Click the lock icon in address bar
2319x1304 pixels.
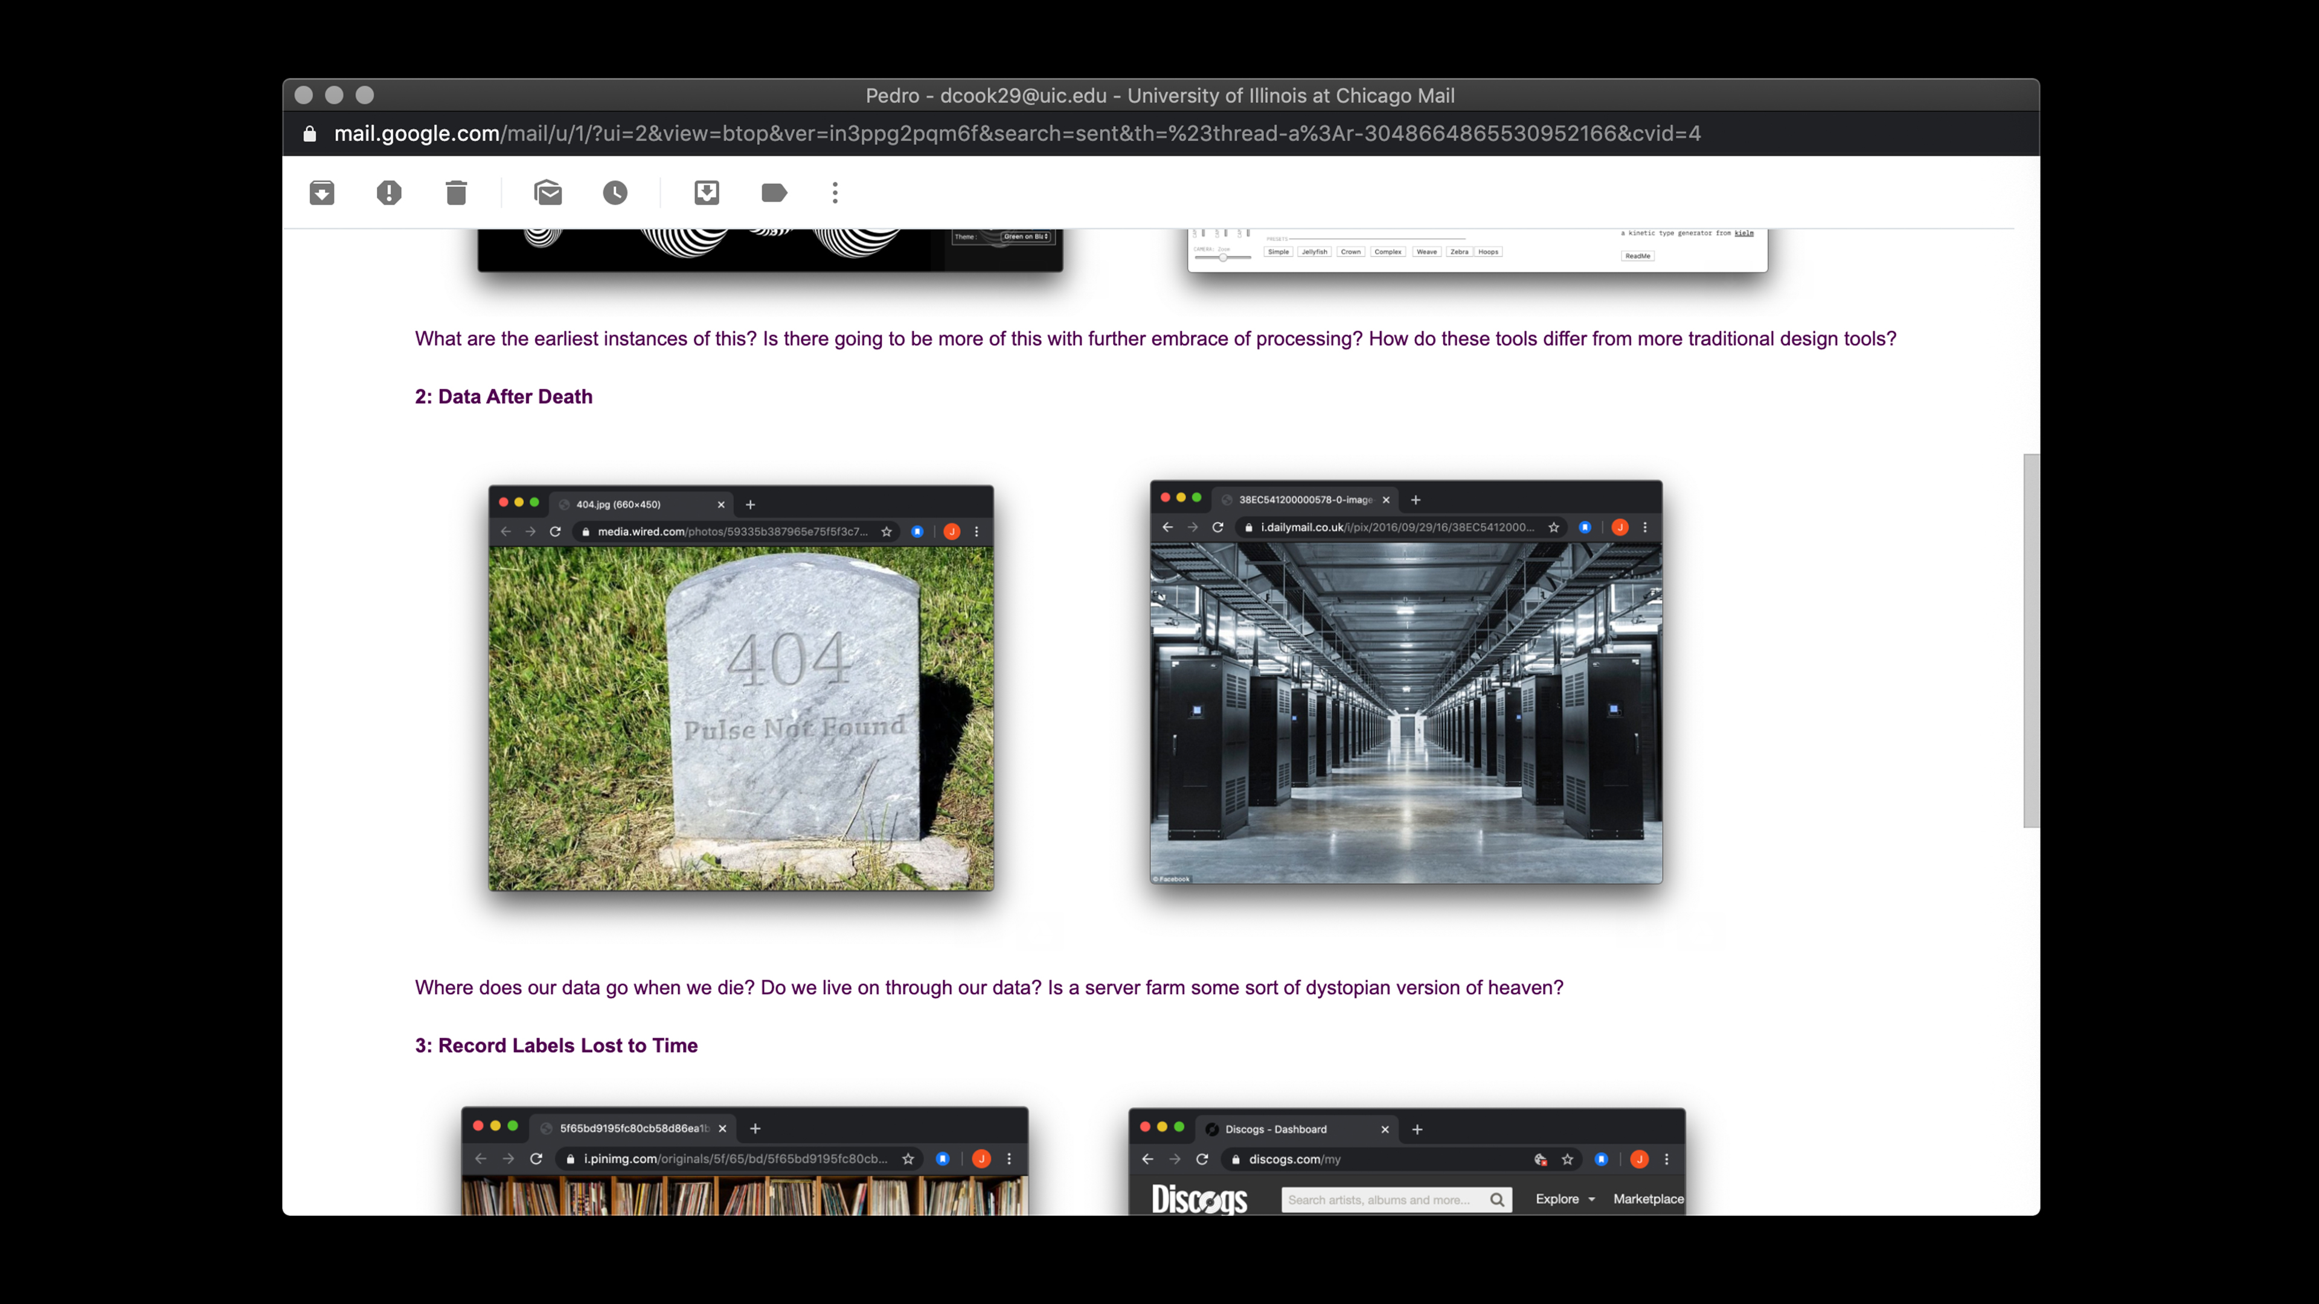[310, 134]
